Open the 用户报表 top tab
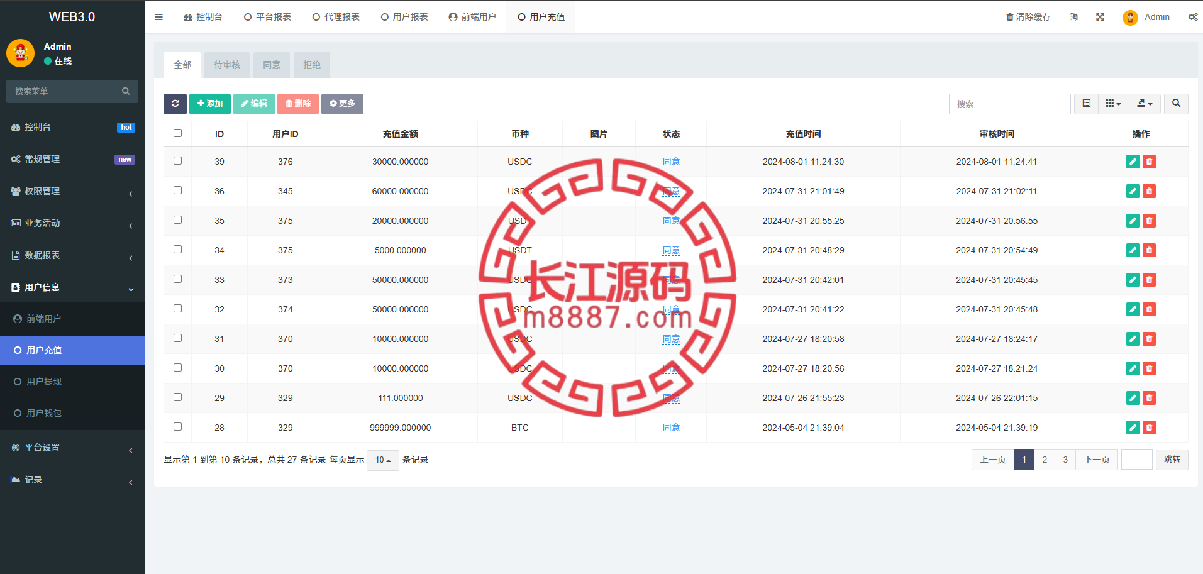Image resolution: width=1203 pixels, height=574 pixels. pos(404,17)
